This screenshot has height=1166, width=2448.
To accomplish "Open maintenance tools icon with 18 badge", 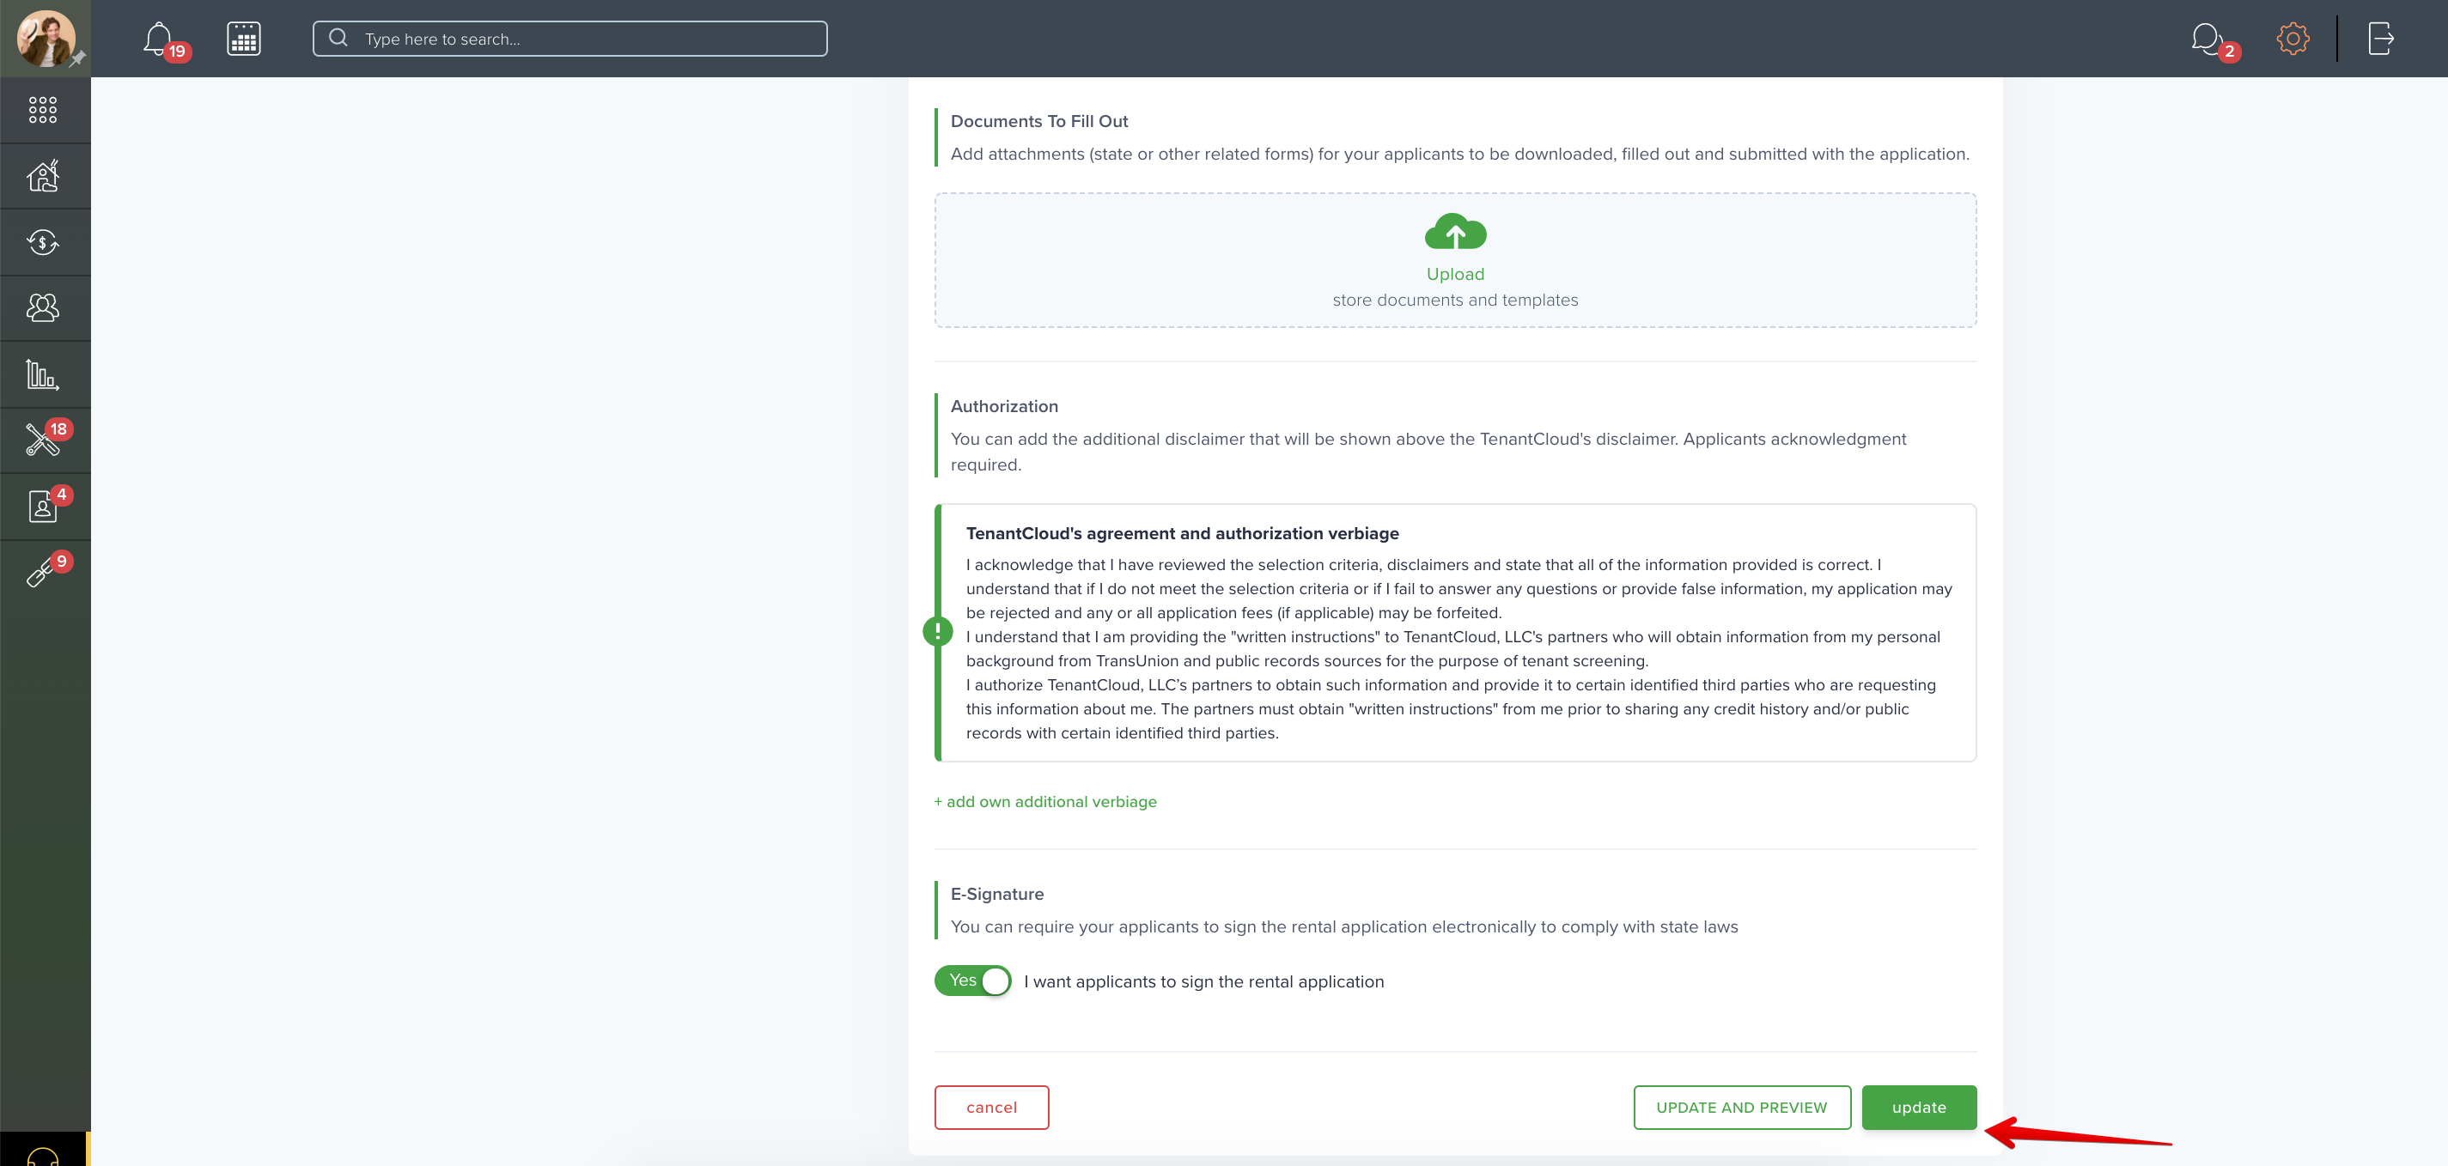I will click(x=43, y=440).
